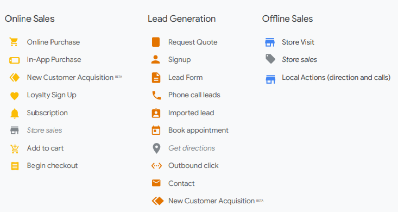Viewport: 398px width, 212px height.
Task: Click the Lead Form document icon
Action: coord(156,78)
